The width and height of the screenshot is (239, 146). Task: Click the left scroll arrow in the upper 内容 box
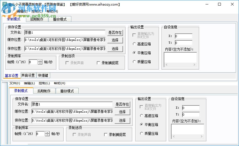(166, 65)
